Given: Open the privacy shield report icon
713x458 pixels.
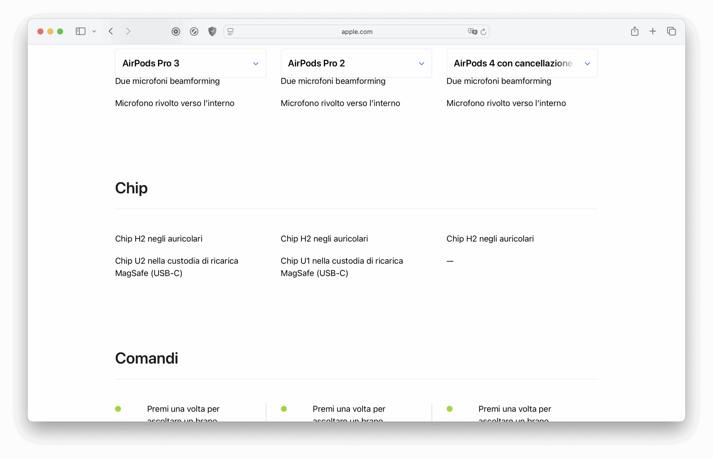Looking at the screenshot, I should coord(212,31).
